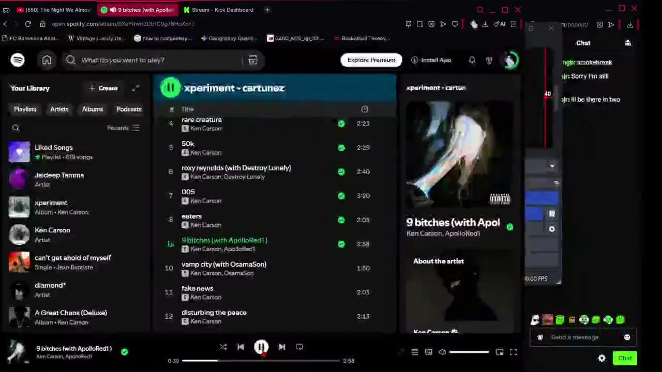
Task: Toggle saved check for roxy reynolds
Action: pyautogui.click(x=341, y=172)
